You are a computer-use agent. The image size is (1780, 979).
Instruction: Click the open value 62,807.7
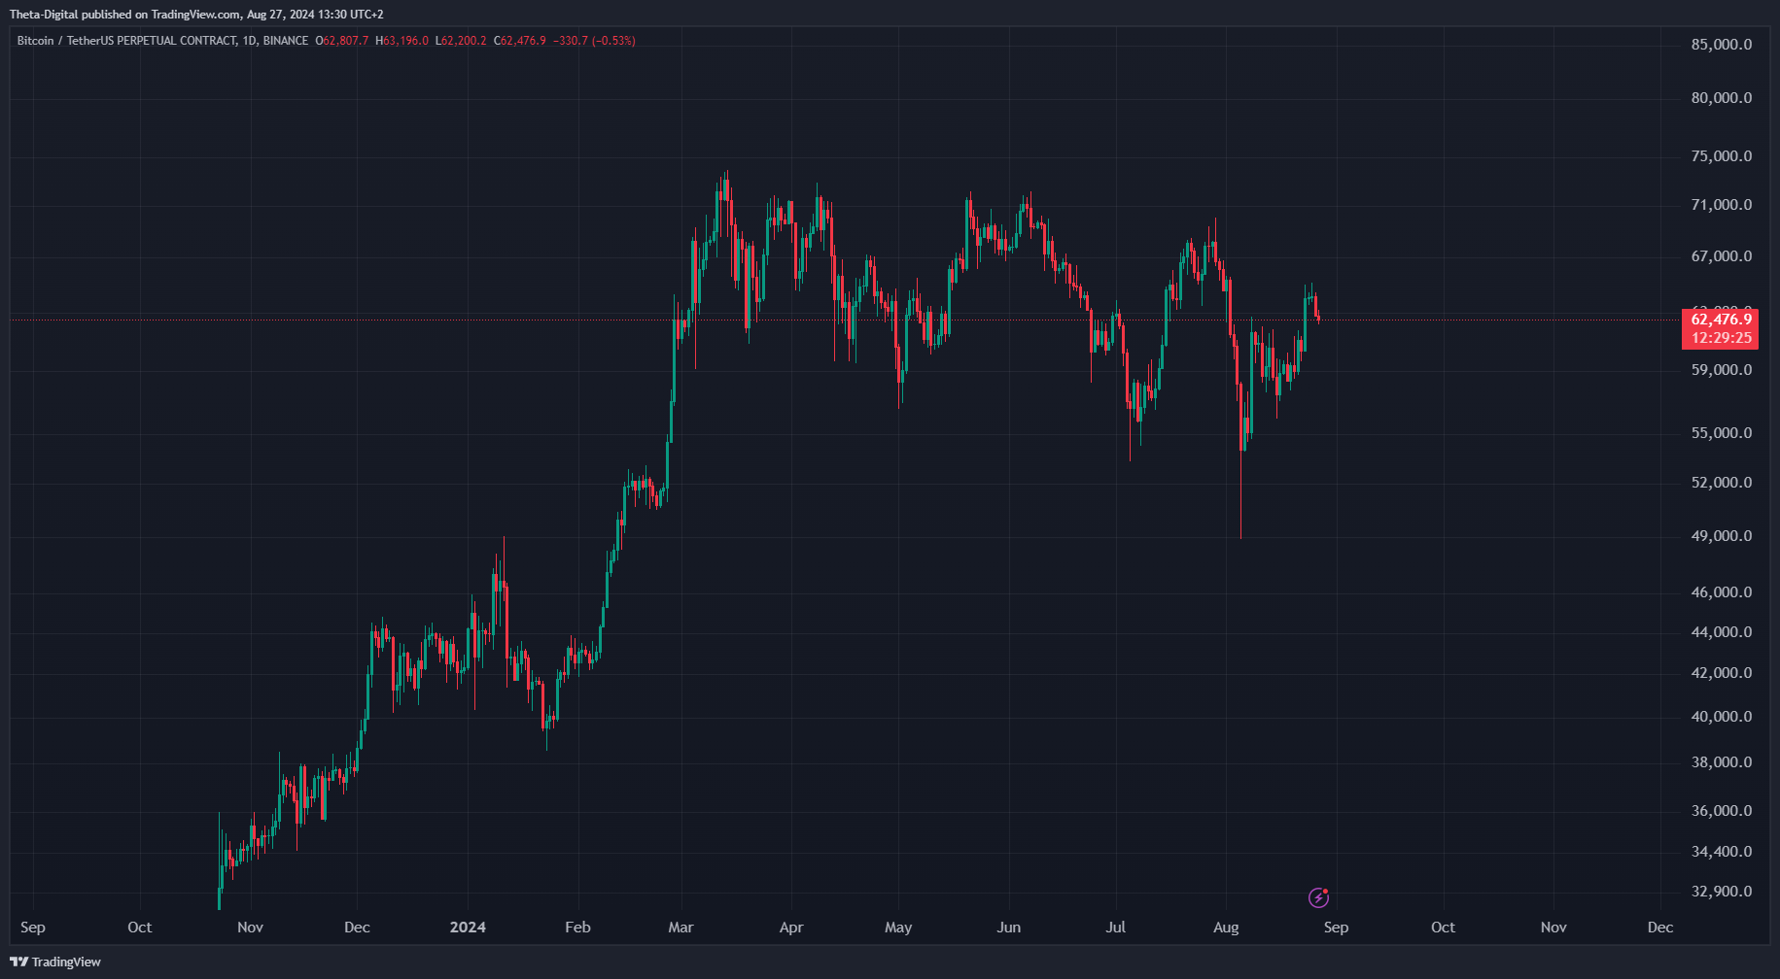(345, 41)
